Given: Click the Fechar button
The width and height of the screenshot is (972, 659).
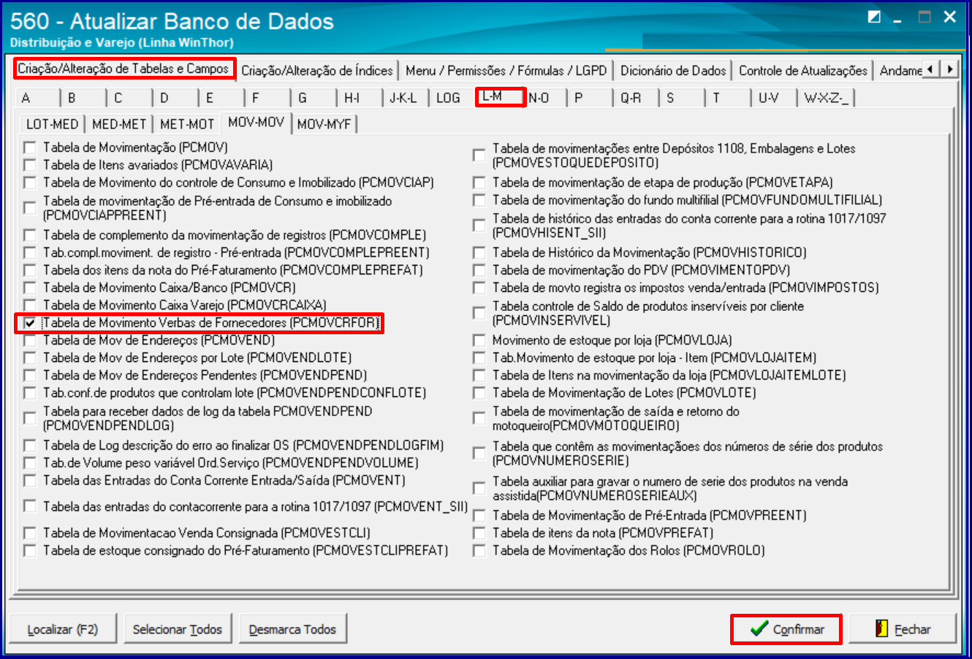Looking at the screenshot, I should coord(903,629).
